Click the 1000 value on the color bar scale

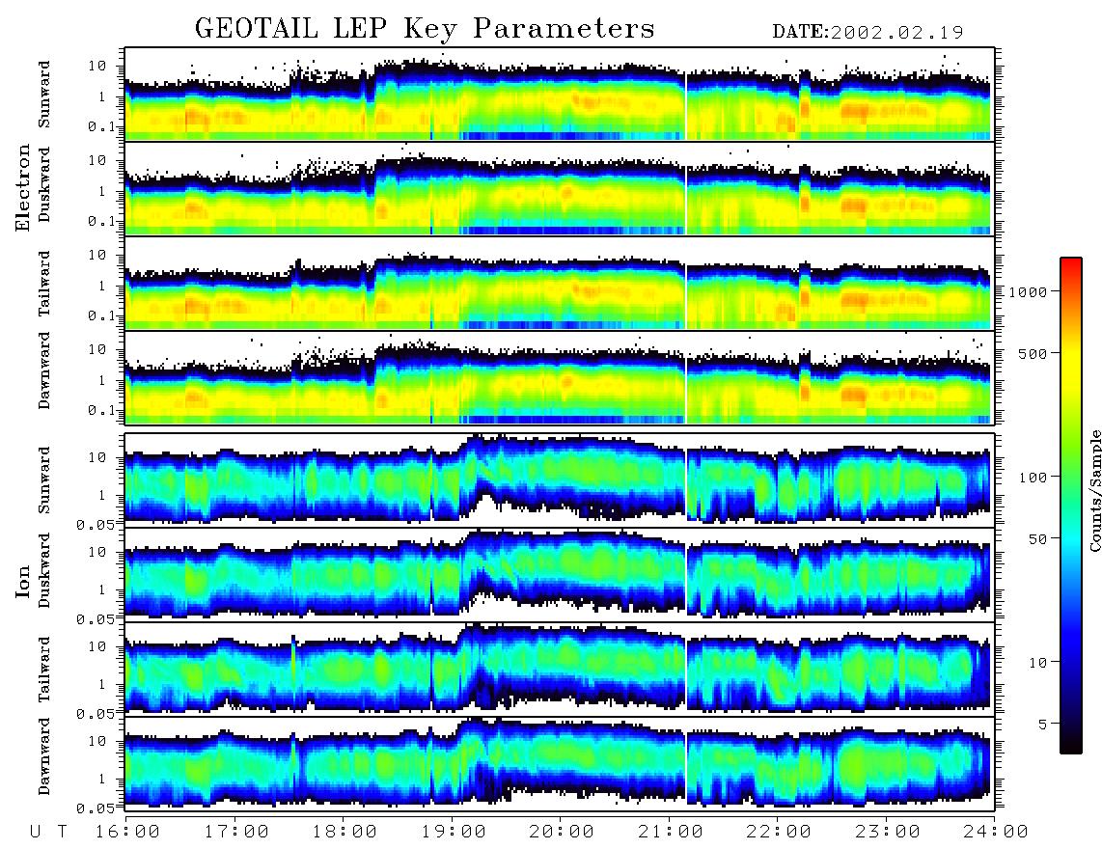1028,291
